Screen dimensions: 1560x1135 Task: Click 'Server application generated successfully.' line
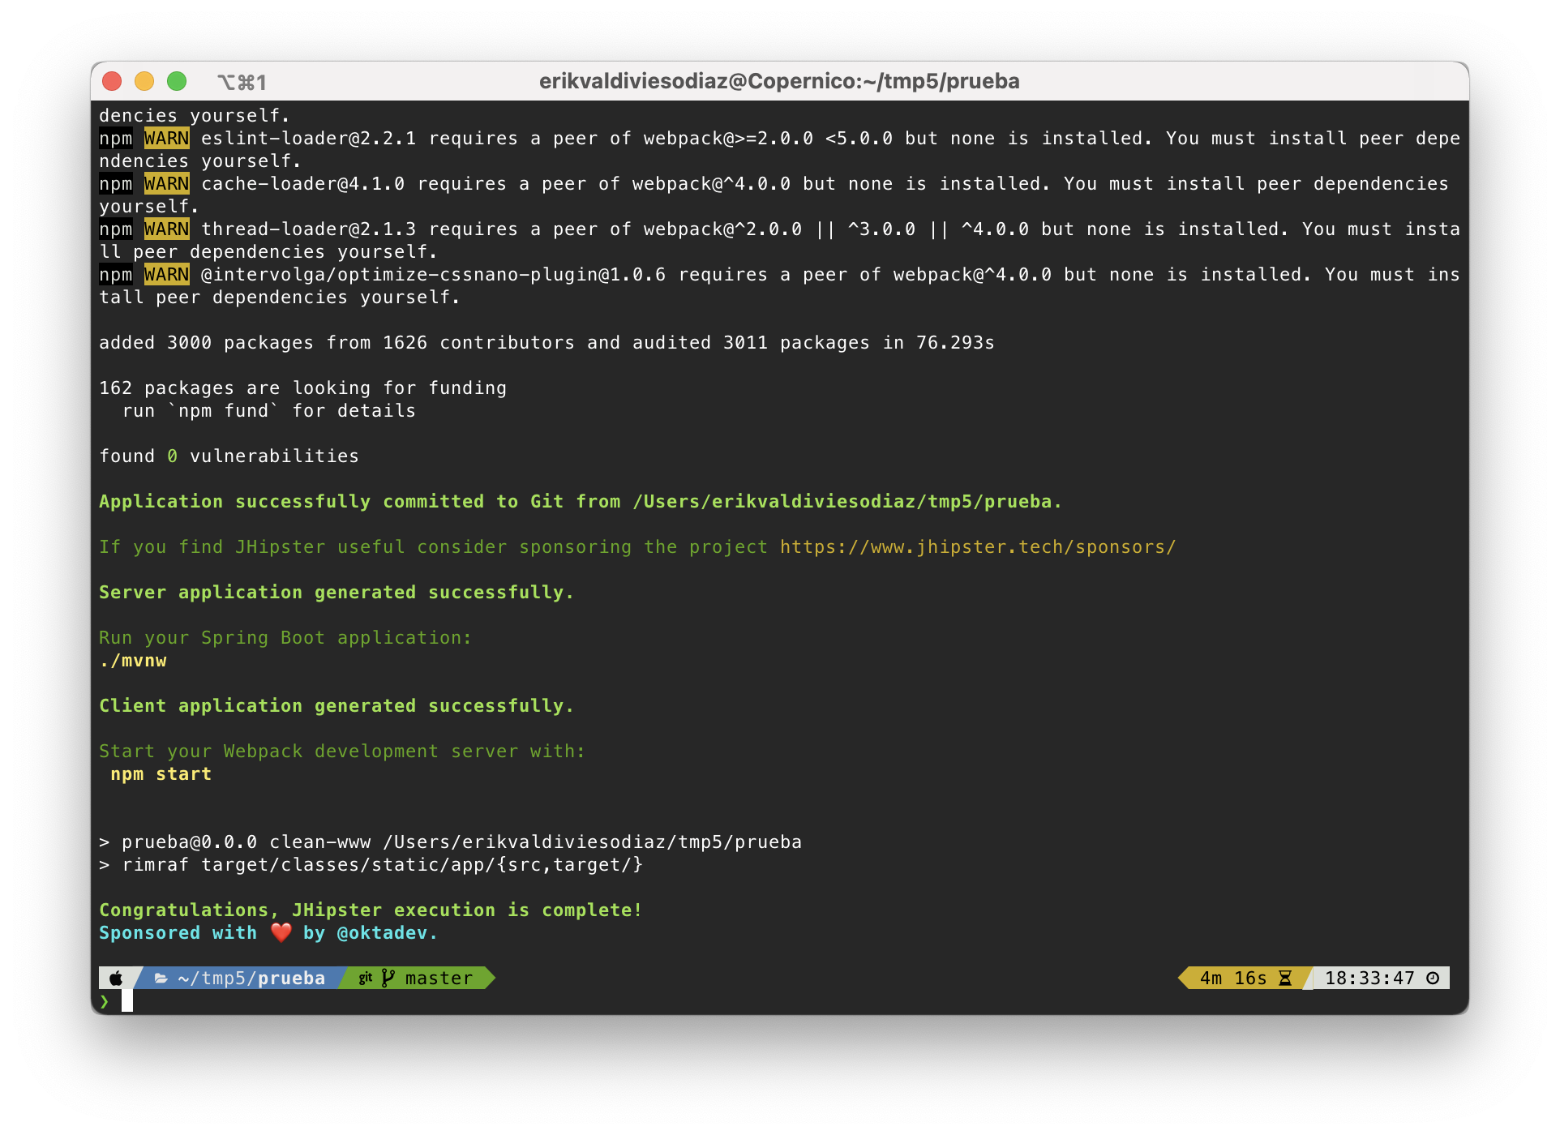coord(336,593)
